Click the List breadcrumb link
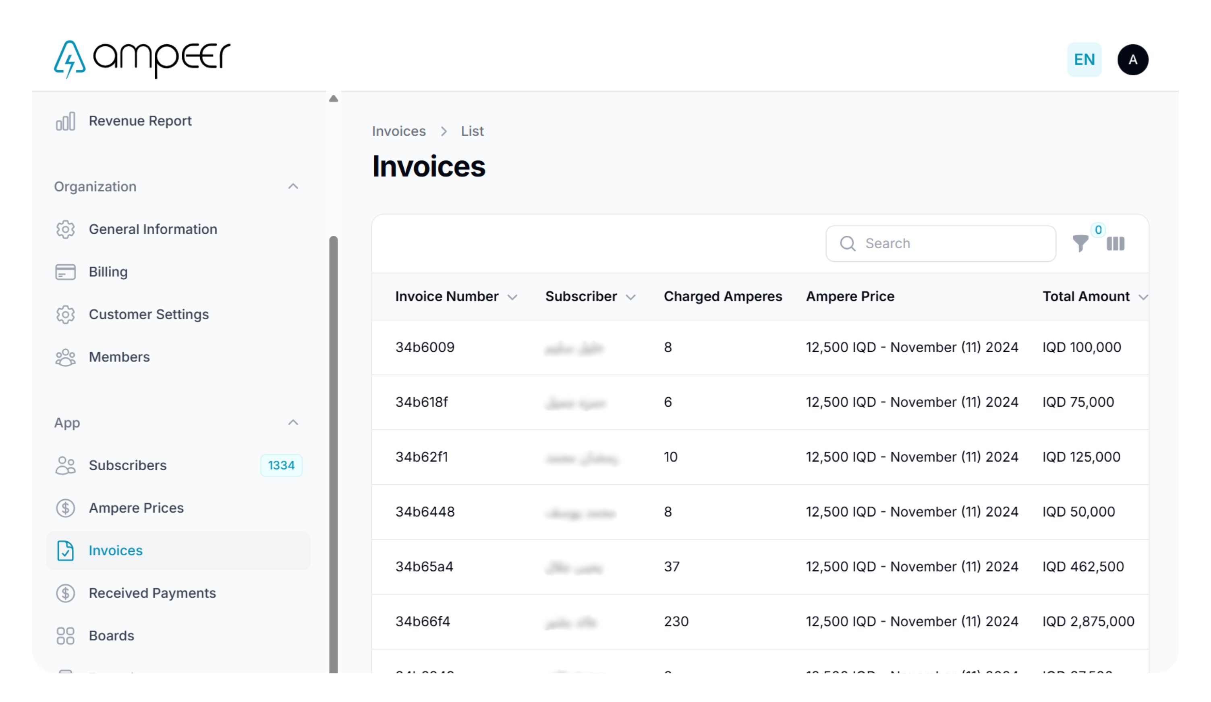This screenshot has height=702, width=1211. coord(472,131)
